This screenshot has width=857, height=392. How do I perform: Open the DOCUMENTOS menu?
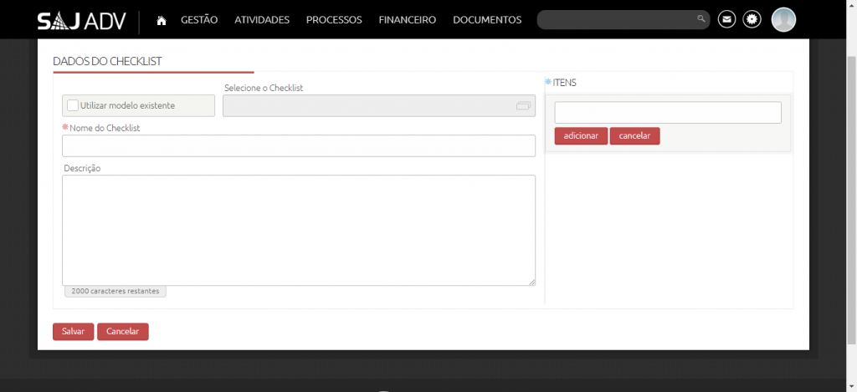click(487, 20)
